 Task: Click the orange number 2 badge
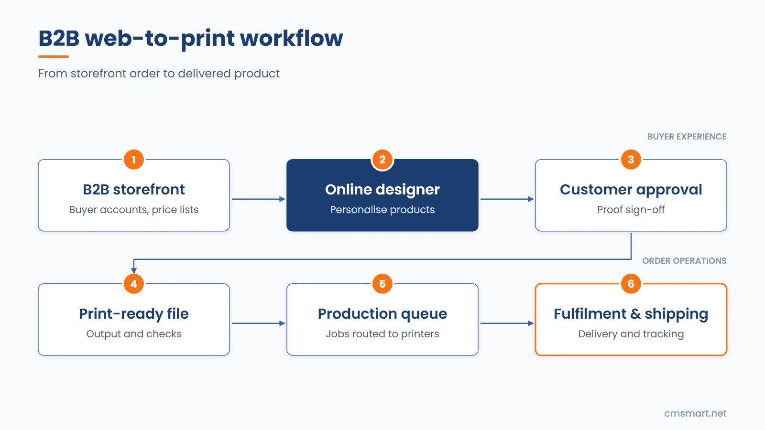click(382, 160)
